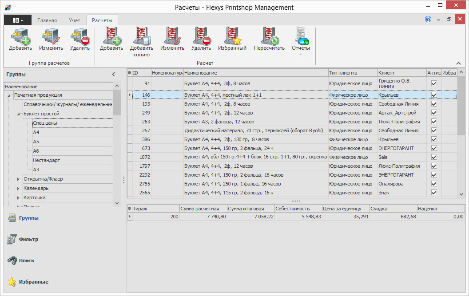Collapse the ribbon with the up chevron

458,63
